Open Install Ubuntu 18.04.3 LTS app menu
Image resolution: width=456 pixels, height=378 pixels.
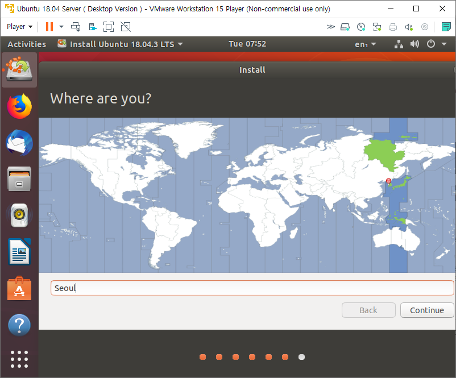pyautogui.click(x=121, y=44)
